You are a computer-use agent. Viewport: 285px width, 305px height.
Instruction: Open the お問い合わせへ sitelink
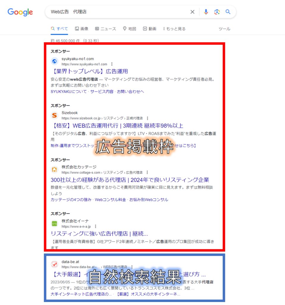pyautogui.click(x=130, y=92)
